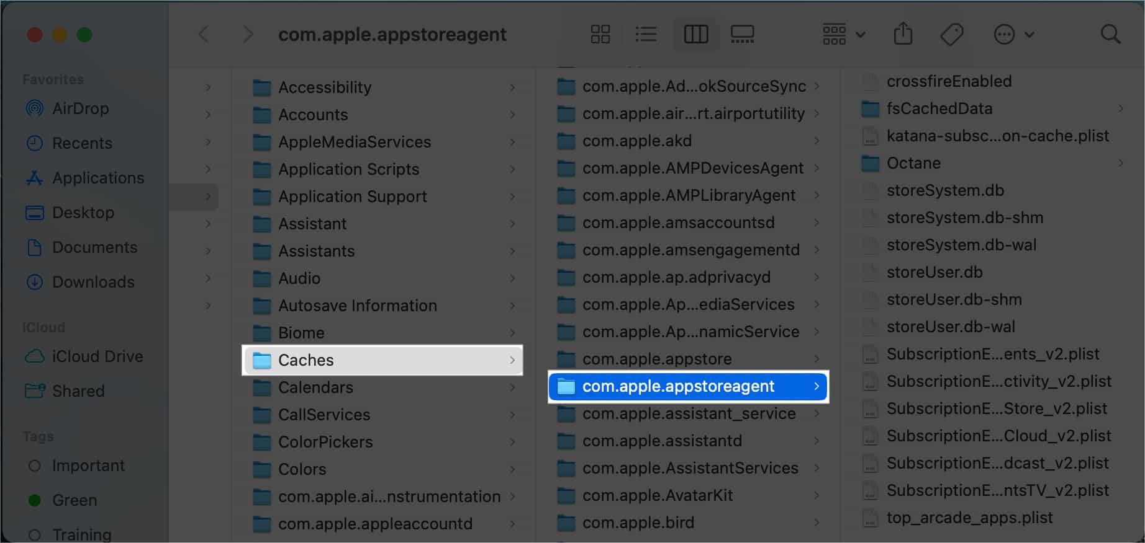Select the storeSystem.db-wal file
Image resolution: width=1145 pixels, height=543 pixels.
992,245
